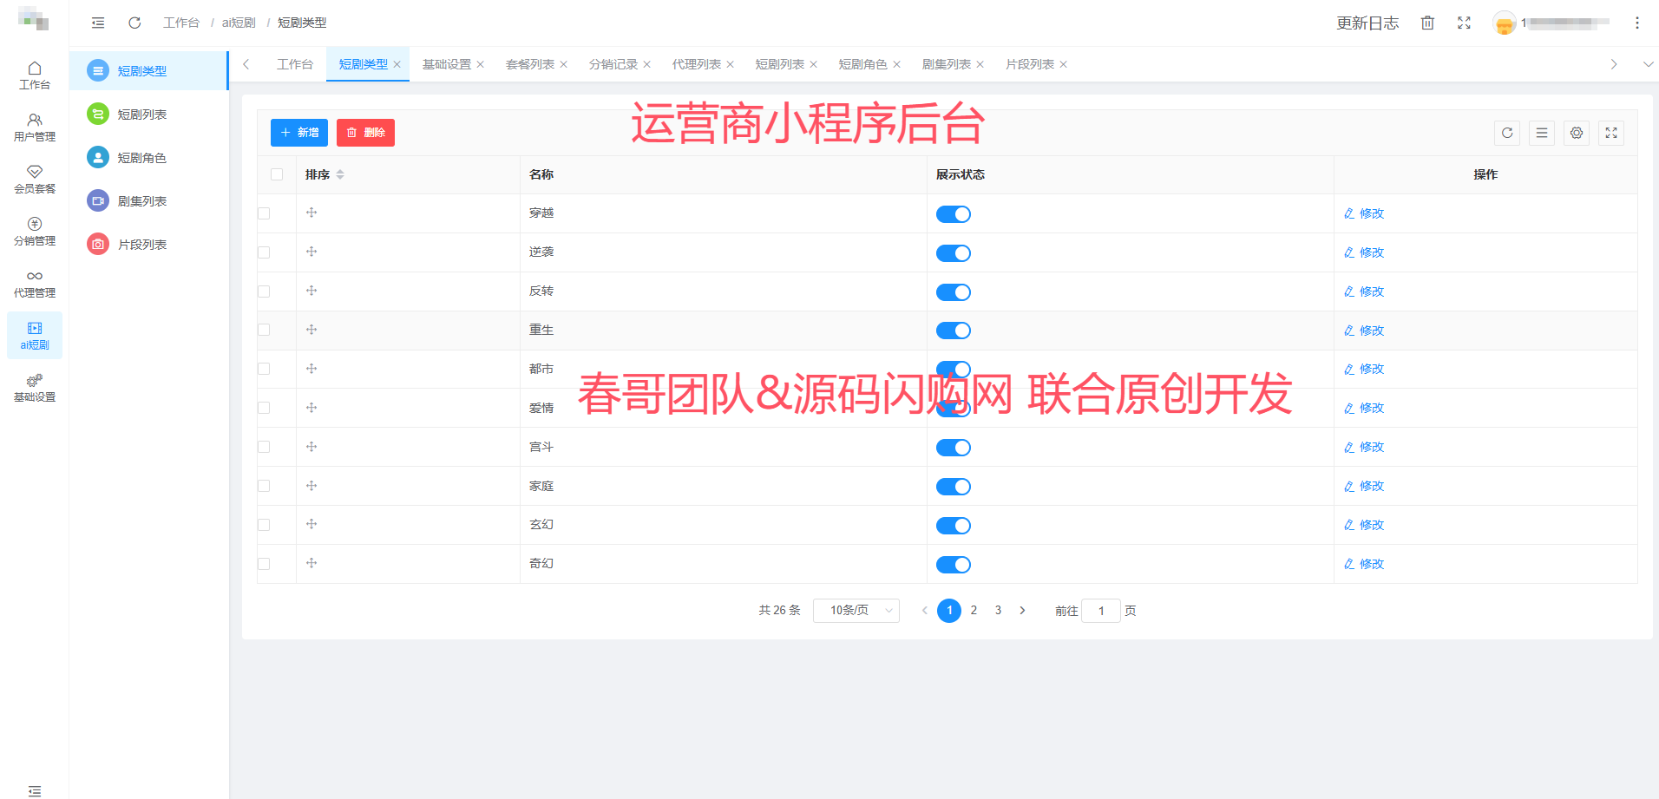1659x799 pixels.
Task: Open the 10条/页 page size dropdown
Action: 856,611
